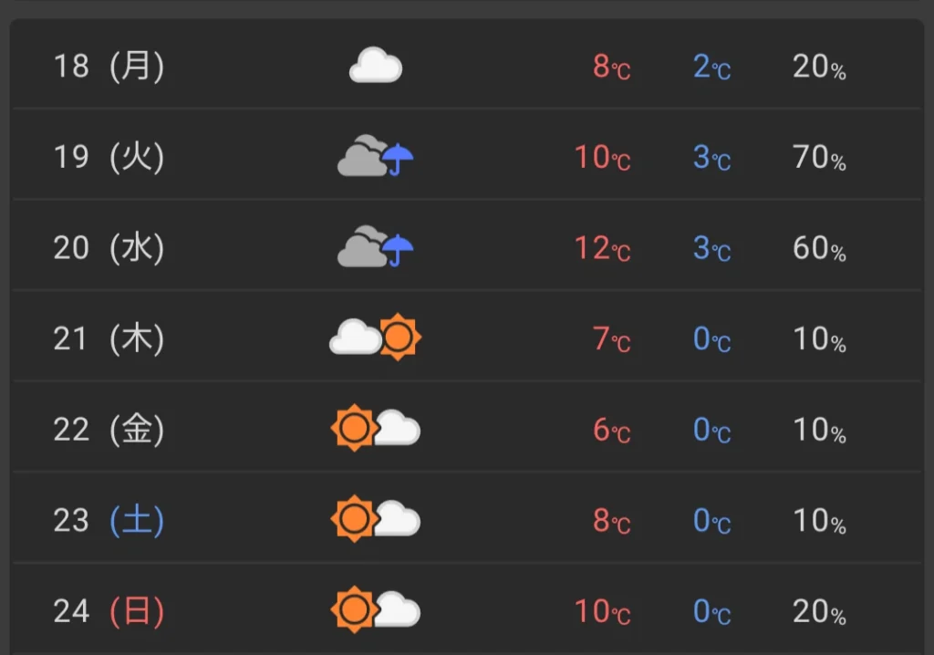The image size is (934, 655).
Task: Select the 19 (火) date label
Action: [x=109, y=157]
